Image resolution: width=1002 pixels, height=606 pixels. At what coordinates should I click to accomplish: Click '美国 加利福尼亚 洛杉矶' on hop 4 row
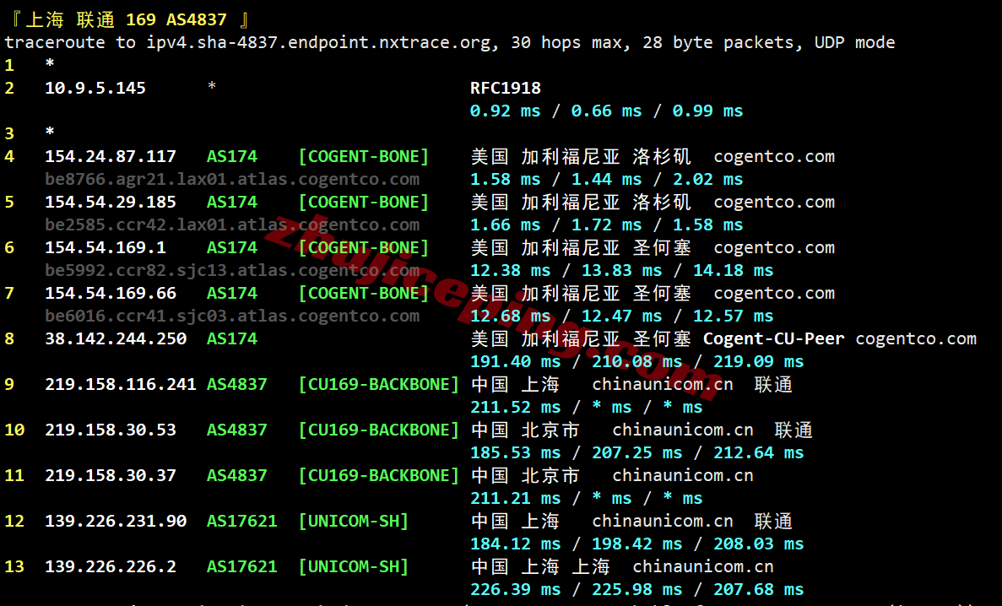tap(581, 157)
